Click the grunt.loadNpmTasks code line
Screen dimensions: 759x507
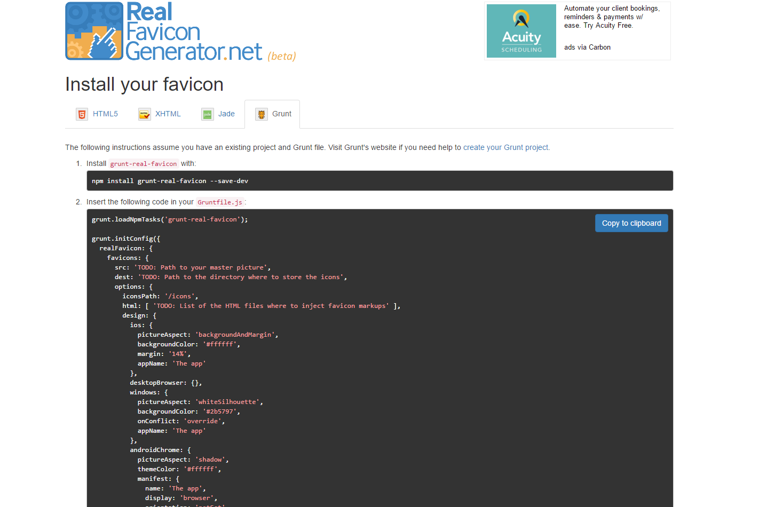point(170,219)
